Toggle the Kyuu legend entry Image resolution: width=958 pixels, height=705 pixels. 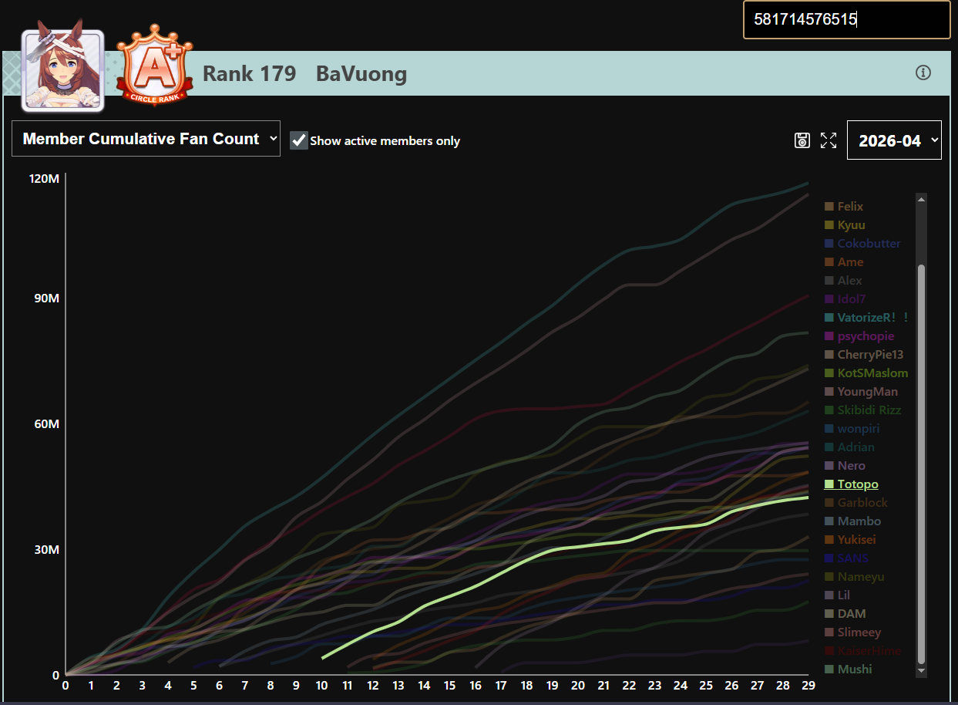(845, 224)
